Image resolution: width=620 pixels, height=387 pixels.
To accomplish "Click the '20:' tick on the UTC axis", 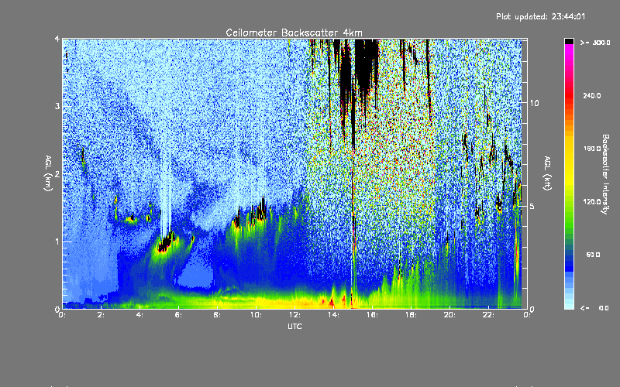I will (449, 315).
